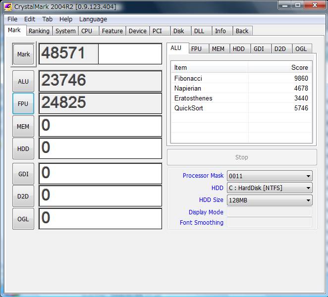This screenshot has width=328, height=297.
Task: Switch to the System tab
Action: click(x=65, y=31)
